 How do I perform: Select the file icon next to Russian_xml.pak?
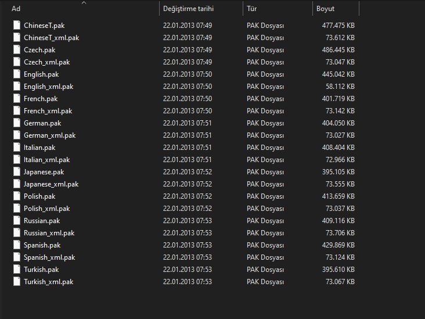[17, 233]
